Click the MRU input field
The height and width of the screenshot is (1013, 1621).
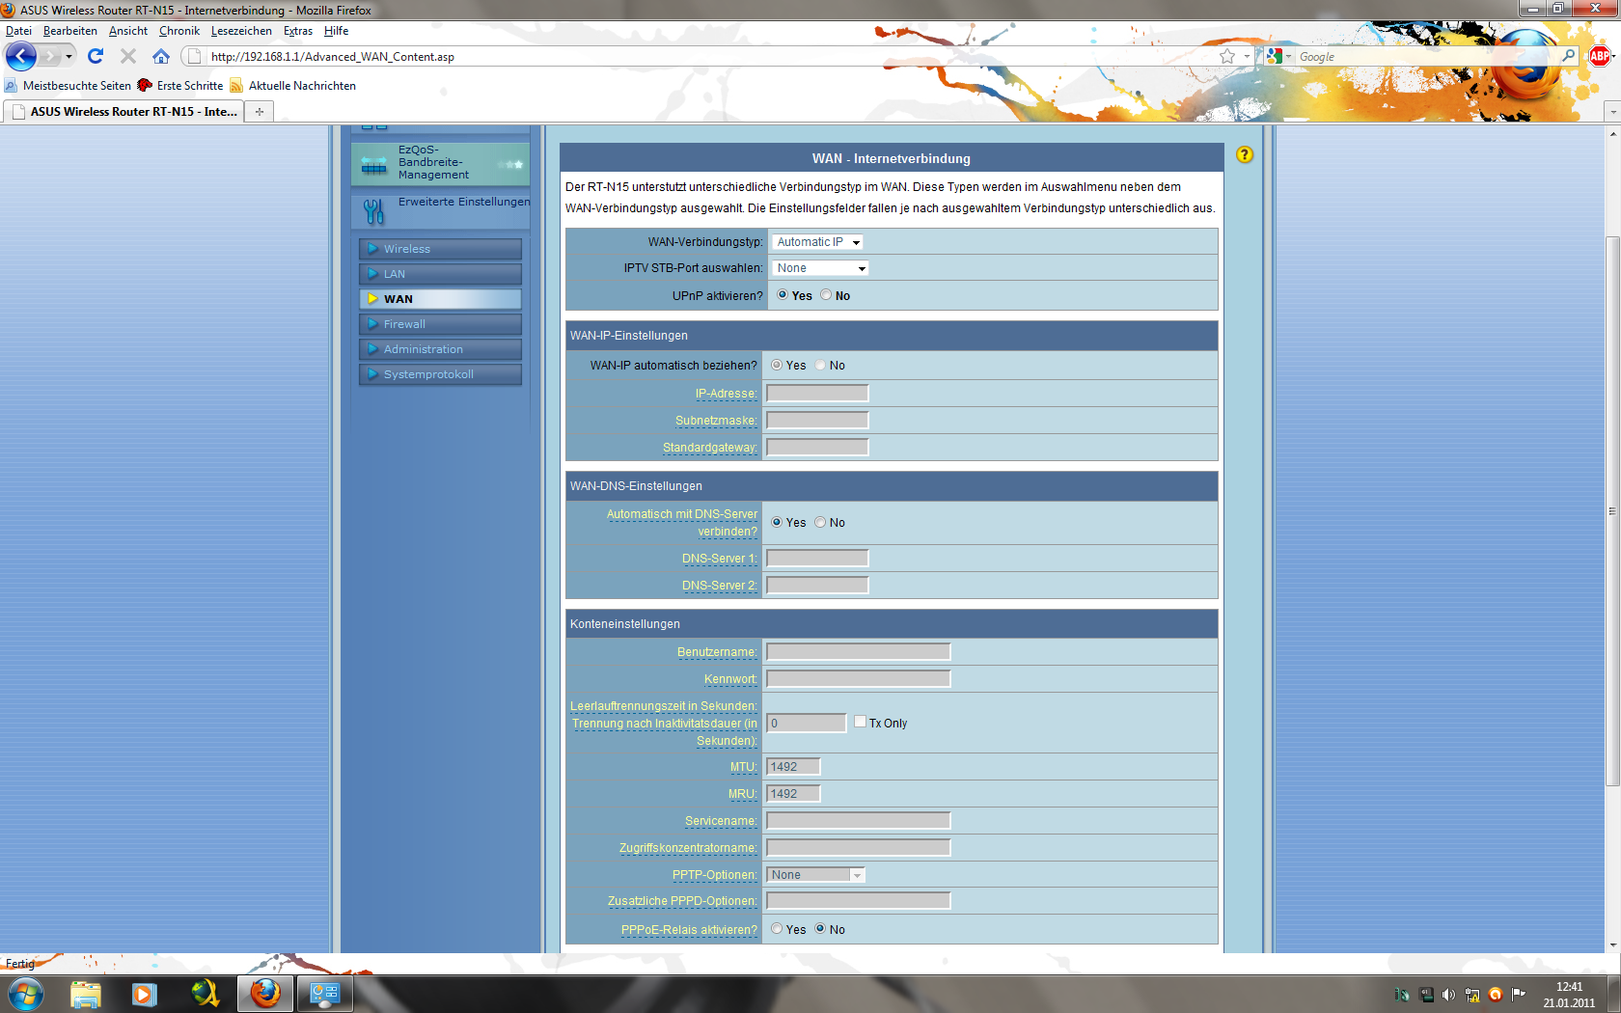pos(793,794)
